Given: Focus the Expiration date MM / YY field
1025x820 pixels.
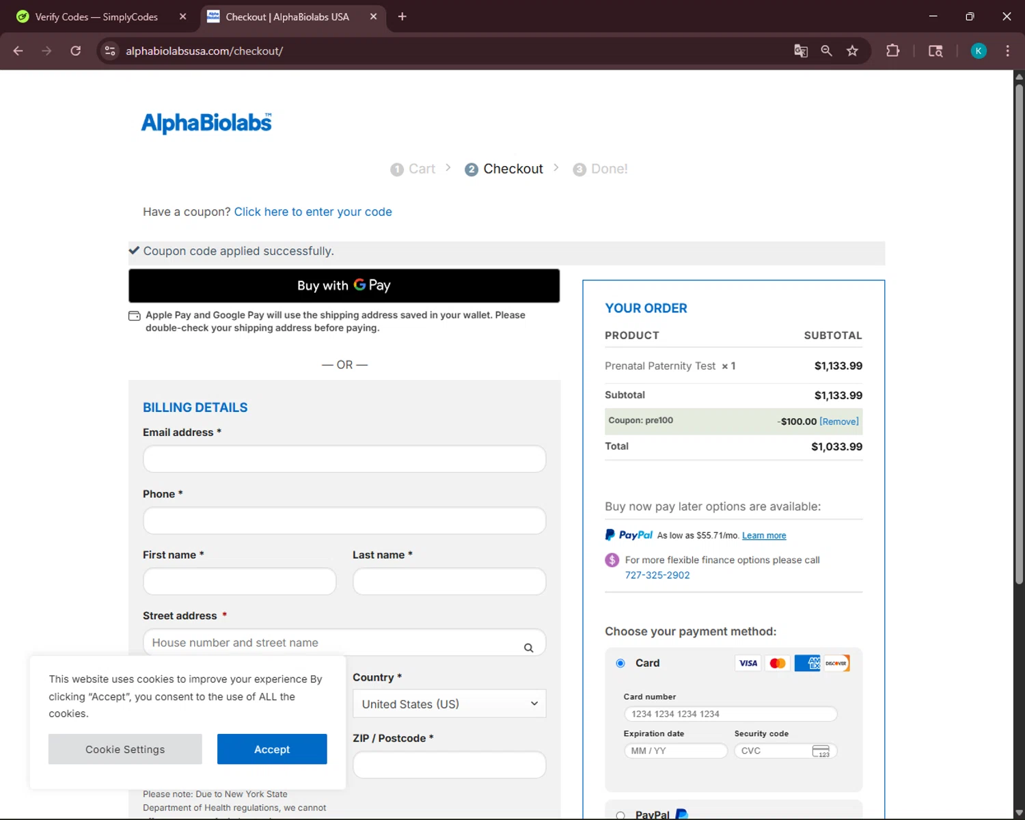Looking at the screenshot, I should (x=676, y=751).
